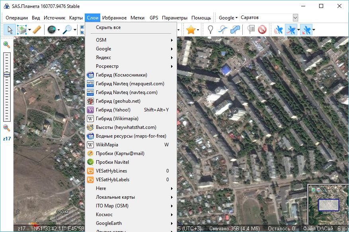Add a new polygon shape
349x232 pixels.
click(235, 30)
